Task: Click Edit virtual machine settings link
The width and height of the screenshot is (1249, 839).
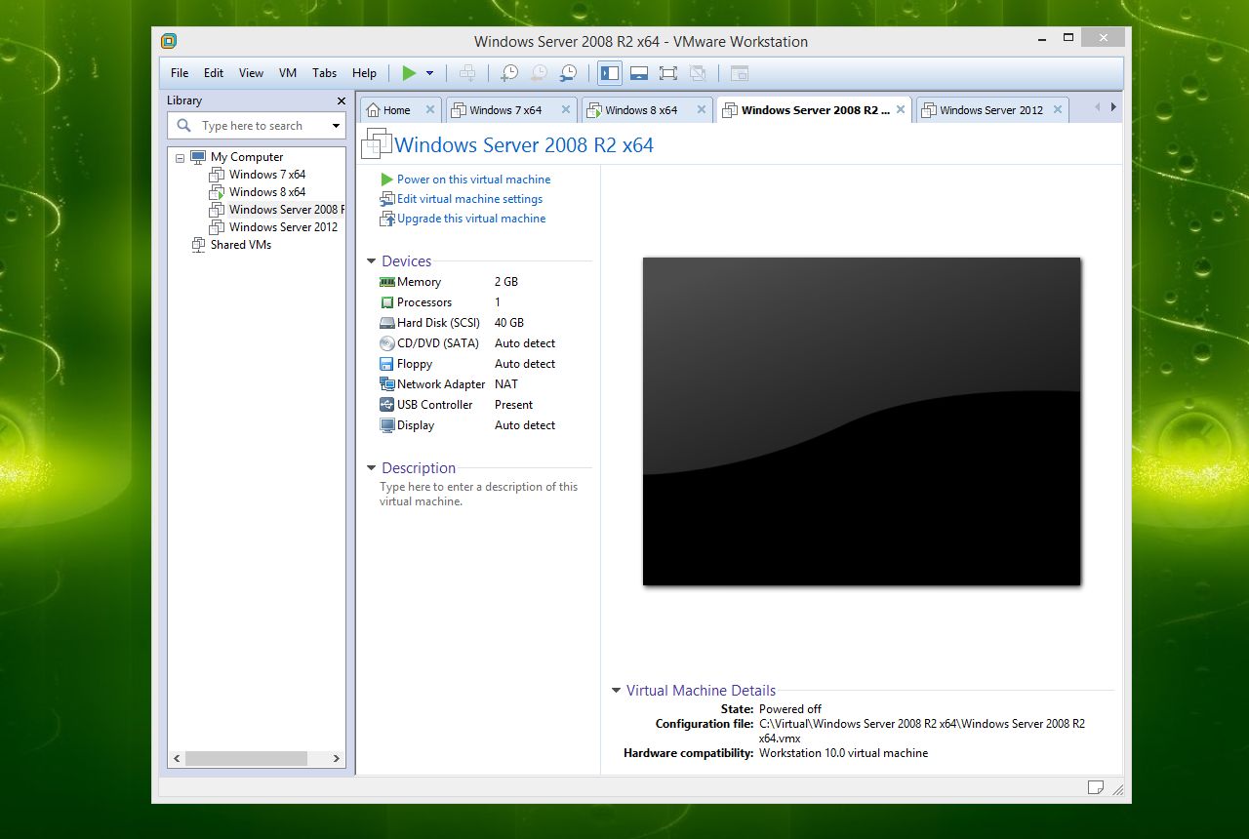Action: pos(469,199)
